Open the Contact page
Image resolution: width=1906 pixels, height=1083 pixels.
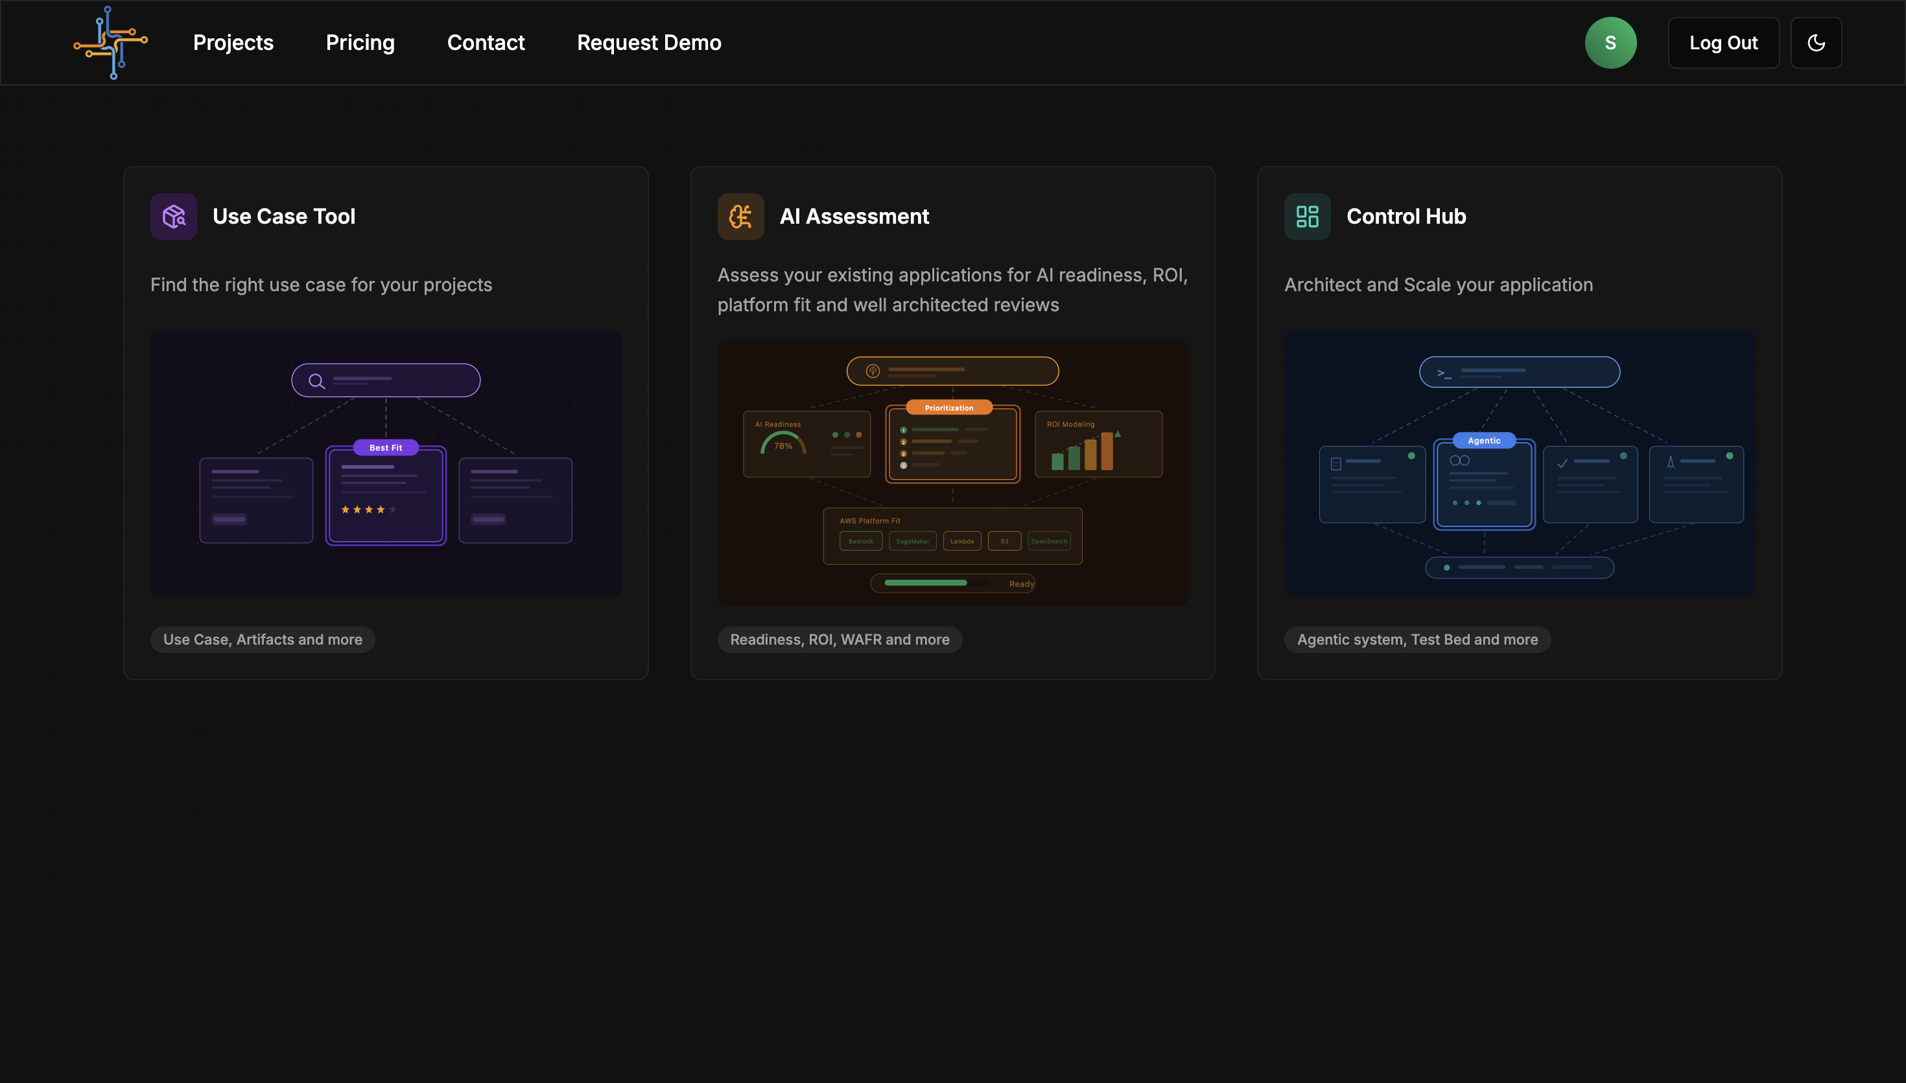pyautogui.click(x=486, y=42)
